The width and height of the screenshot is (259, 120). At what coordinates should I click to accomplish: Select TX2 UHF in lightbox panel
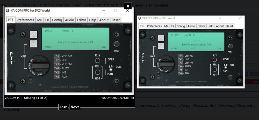(60, 60)
